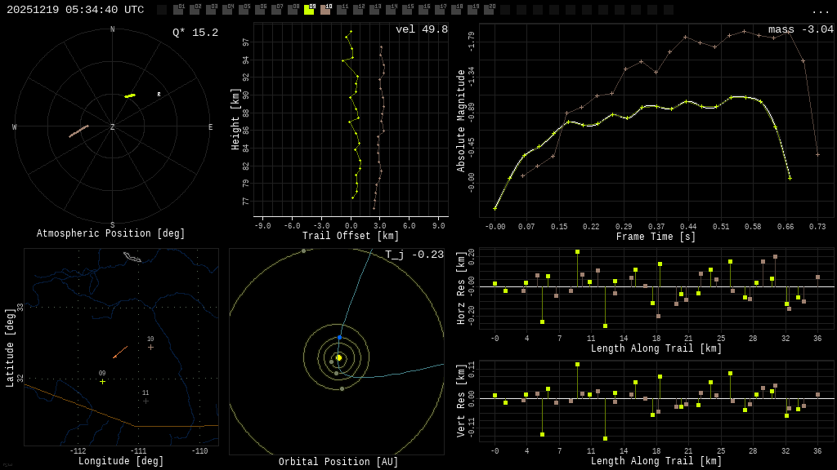Click the vel 49.8 velocity readout
The image size is (837, 470).
(421, 29)
